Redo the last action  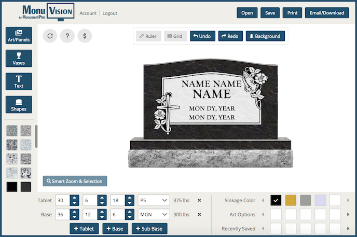coord(230,36)
